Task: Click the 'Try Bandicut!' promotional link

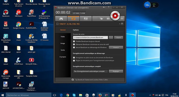Action: [92, 80]
